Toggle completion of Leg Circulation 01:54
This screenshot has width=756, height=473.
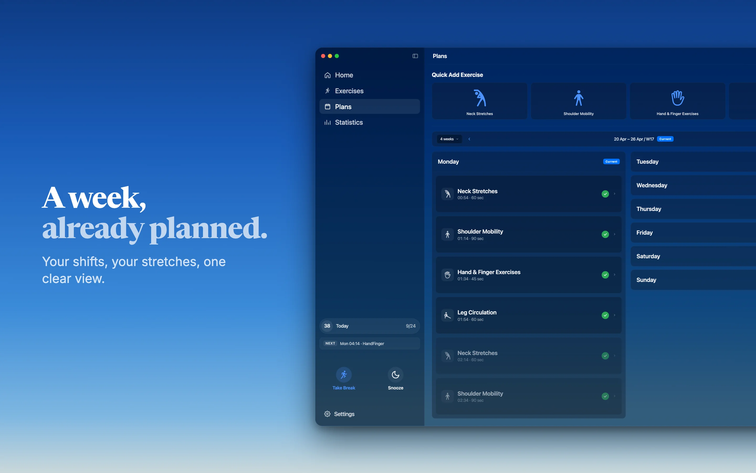pyautogui.click(x=605, y=315)
